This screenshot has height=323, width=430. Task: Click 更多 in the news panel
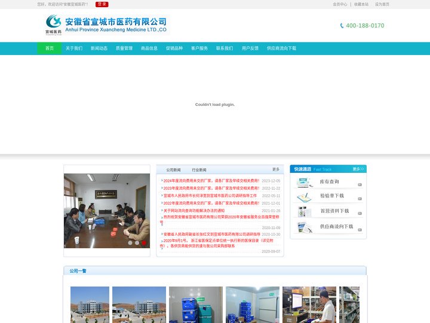click(276, 169)
